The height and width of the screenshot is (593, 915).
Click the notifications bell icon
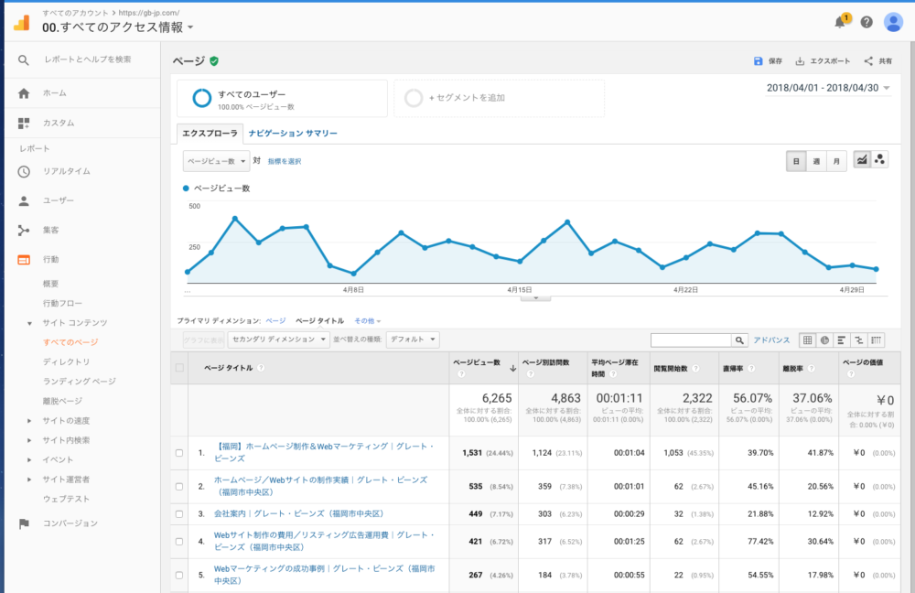[840, 23]
